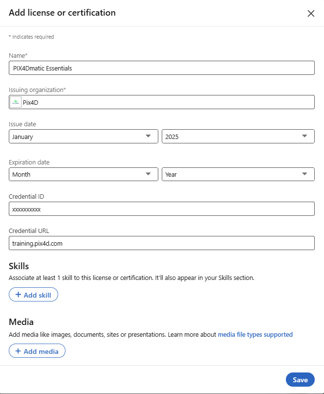
Task: Focus the Issuing organization field
Action: (166, 102)
